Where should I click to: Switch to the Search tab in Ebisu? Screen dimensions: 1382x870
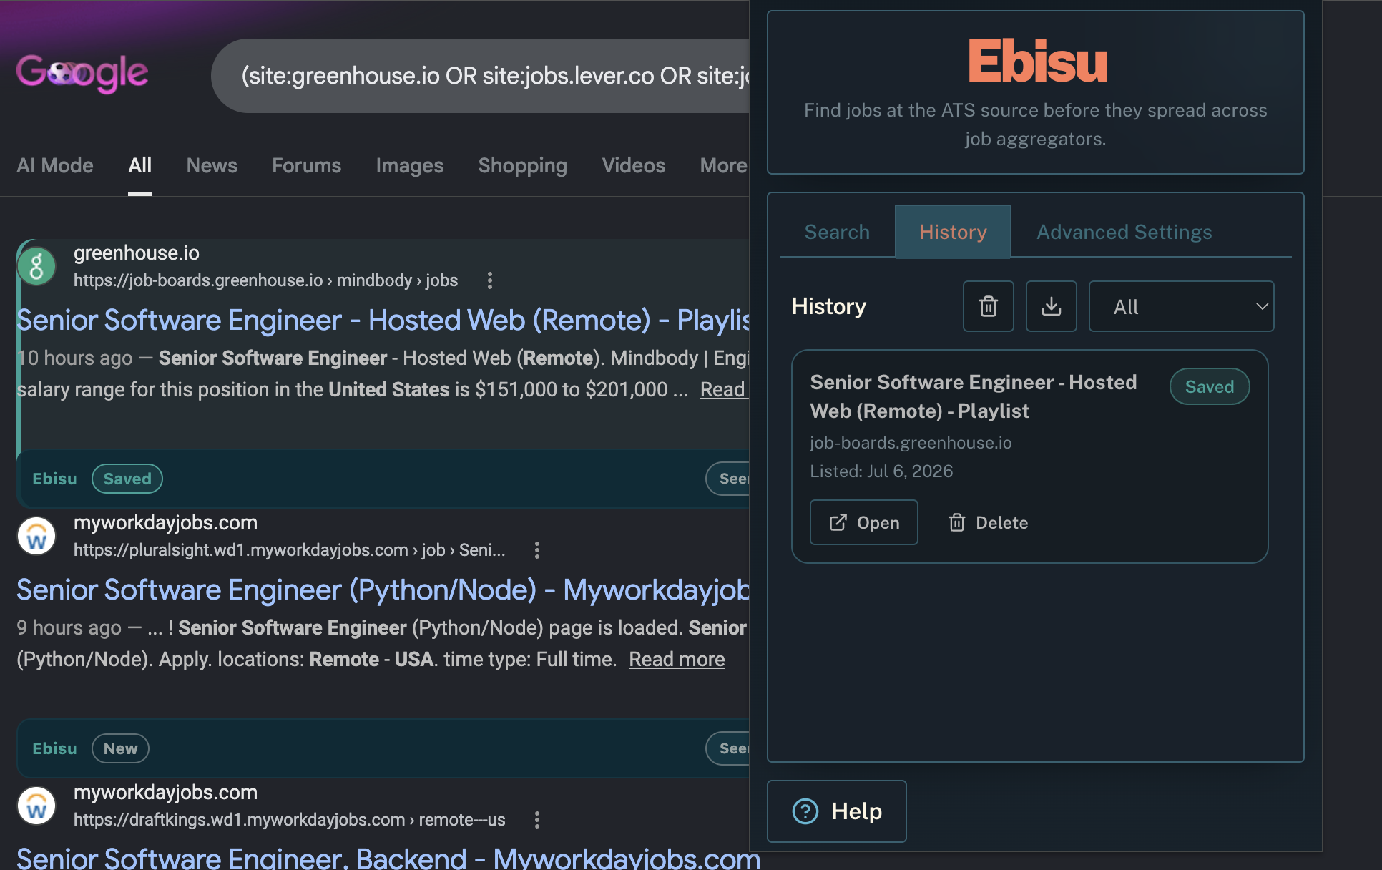[837, 232]
